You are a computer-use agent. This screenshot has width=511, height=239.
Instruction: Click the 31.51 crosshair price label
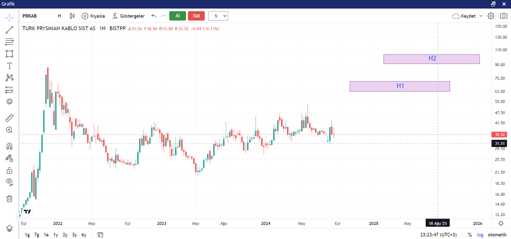click(500, 144)
